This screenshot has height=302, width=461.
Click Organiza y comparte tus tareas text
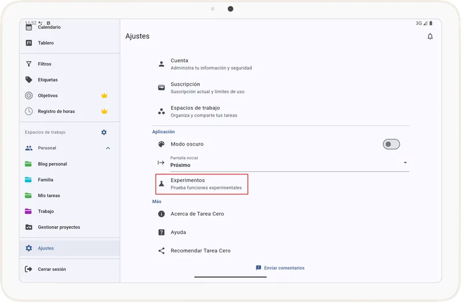(x=204, y=116)
